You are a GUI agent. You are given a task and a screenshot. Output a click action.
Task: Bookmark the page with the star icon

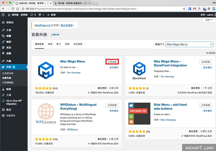point(184,9)
